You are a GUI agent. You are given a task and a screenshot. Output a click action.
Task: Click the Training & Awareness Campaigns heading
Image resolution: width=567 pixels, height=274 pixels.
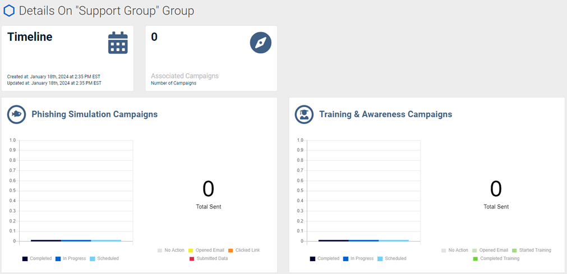[385, 114]
